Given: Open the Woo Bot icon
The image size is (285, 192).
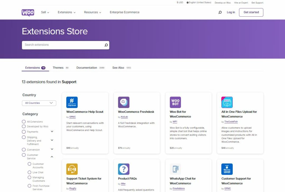Looking at the screenshot, I should tap(175, 102).
